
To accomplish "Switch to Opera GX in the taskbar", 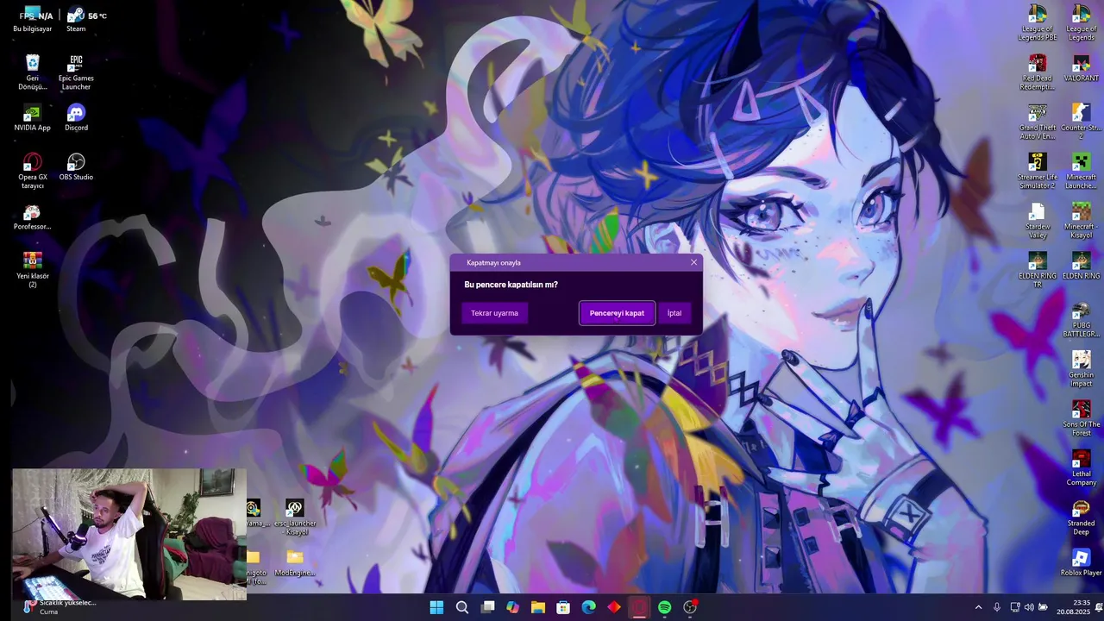I will (x=639, y=607).
